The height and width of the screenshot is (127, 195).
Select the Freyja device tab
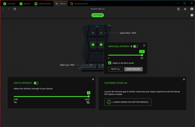(x=60, y=4)
